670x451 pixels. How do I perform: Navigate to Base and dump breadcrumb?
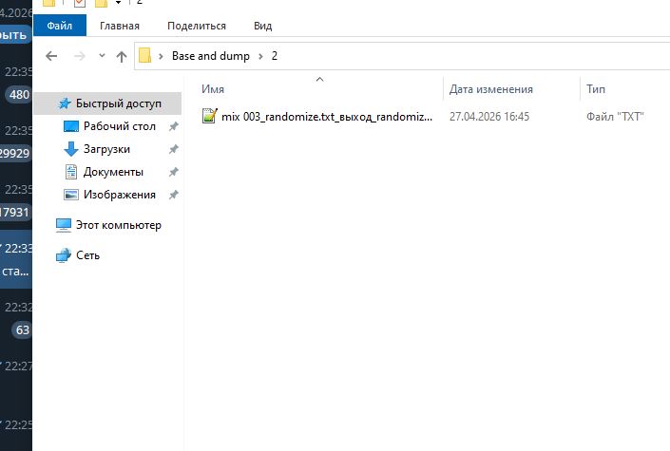coord(211,56)
